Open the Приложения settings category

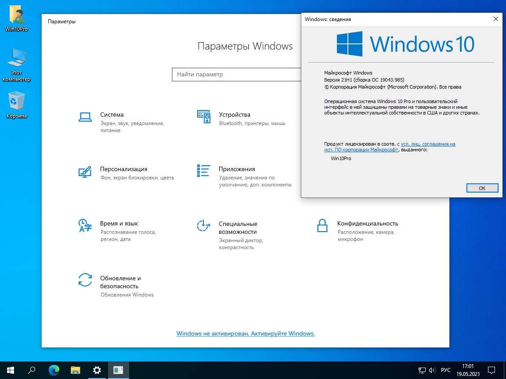tap(245, 176)
